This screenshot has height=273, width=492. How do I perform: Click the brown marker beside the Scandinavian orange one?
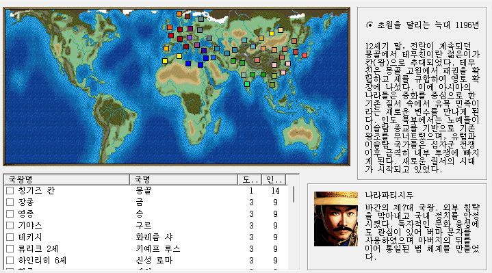(187, 16)
